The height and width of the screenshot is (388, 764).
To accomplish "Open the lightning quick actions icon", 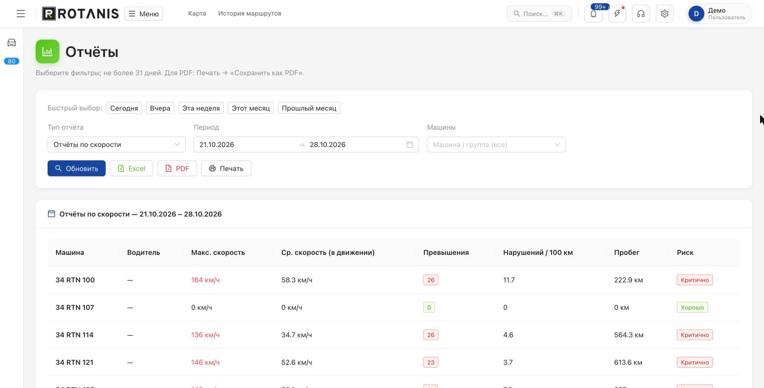I will pyautogui.click(x=617, y=14).
